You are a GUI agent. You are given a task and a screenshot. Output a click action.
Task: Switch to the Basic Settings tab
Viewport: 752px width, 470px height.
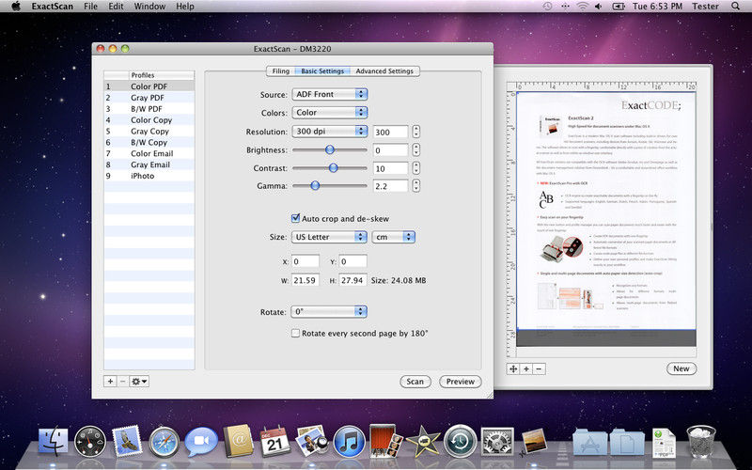pos(322,71)
